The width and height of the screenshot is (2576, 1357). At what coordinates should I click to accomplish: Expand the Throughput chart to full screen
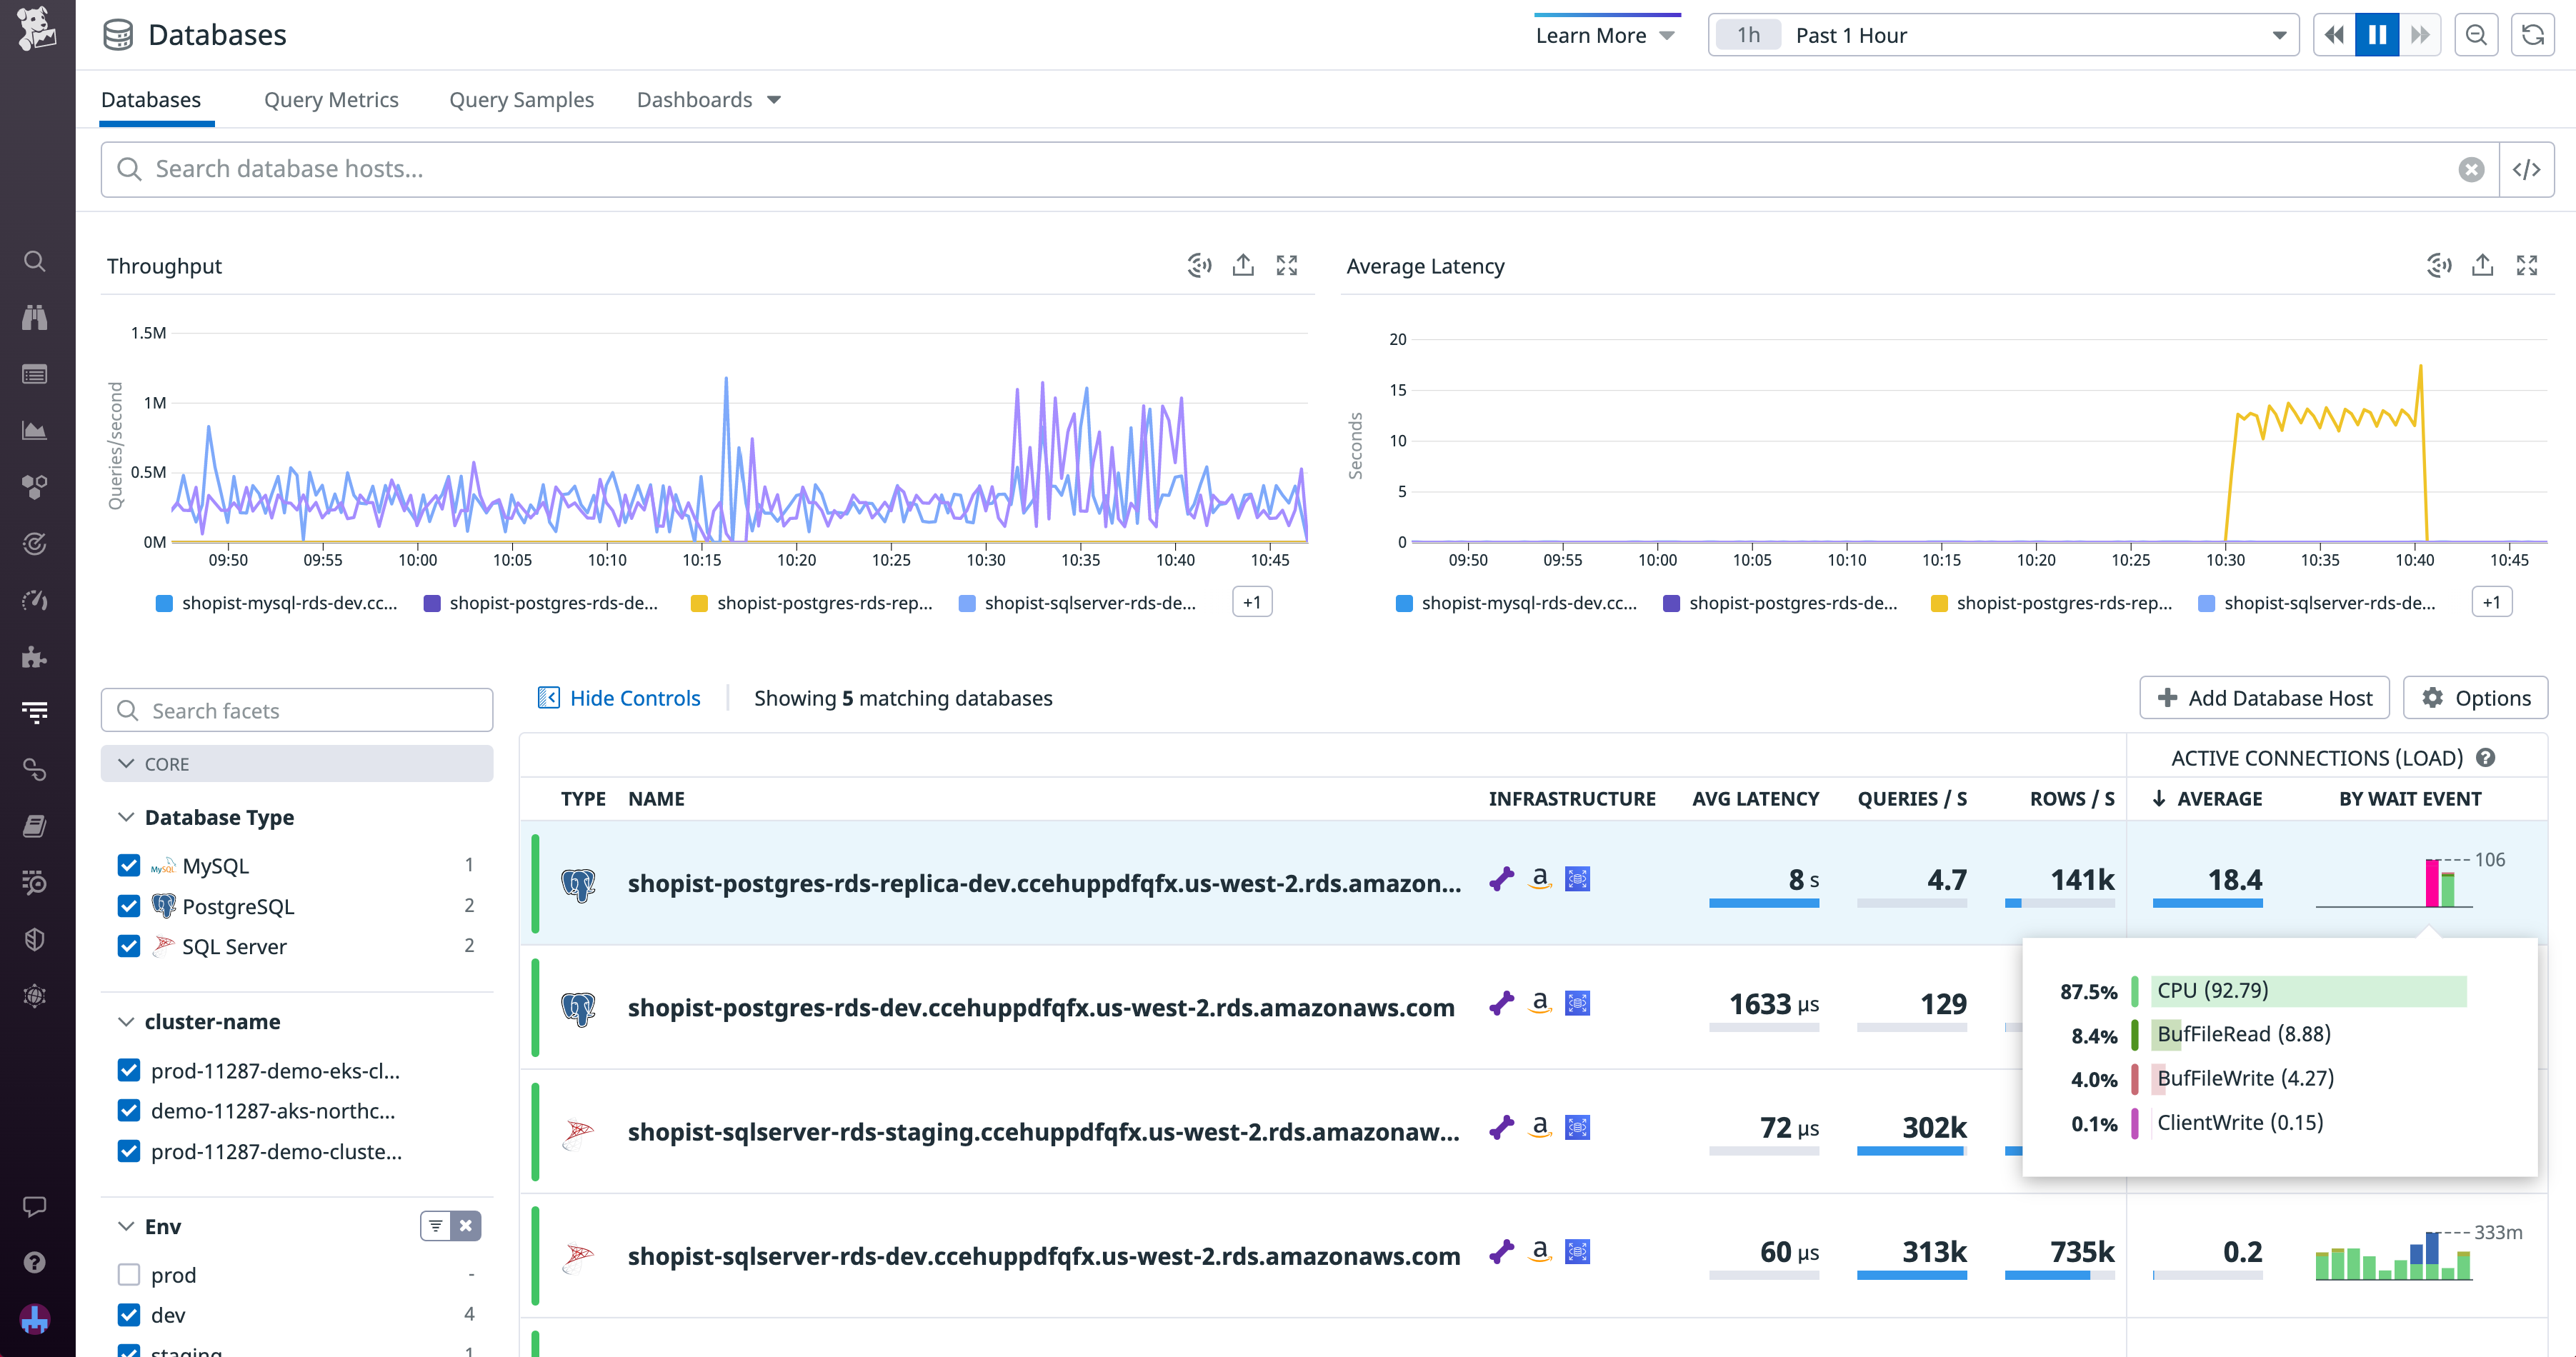click(1287, 265)
